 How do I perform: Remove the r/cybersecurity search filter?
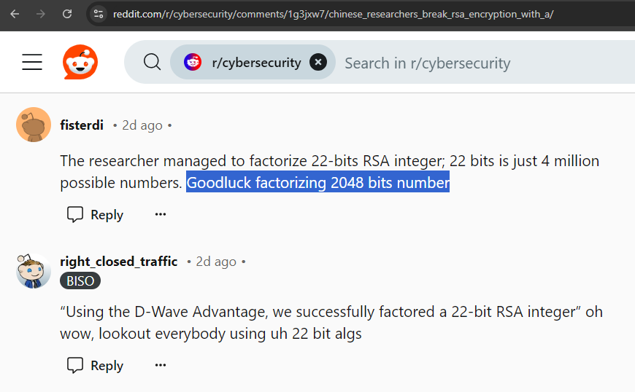(x=317, y=63)
